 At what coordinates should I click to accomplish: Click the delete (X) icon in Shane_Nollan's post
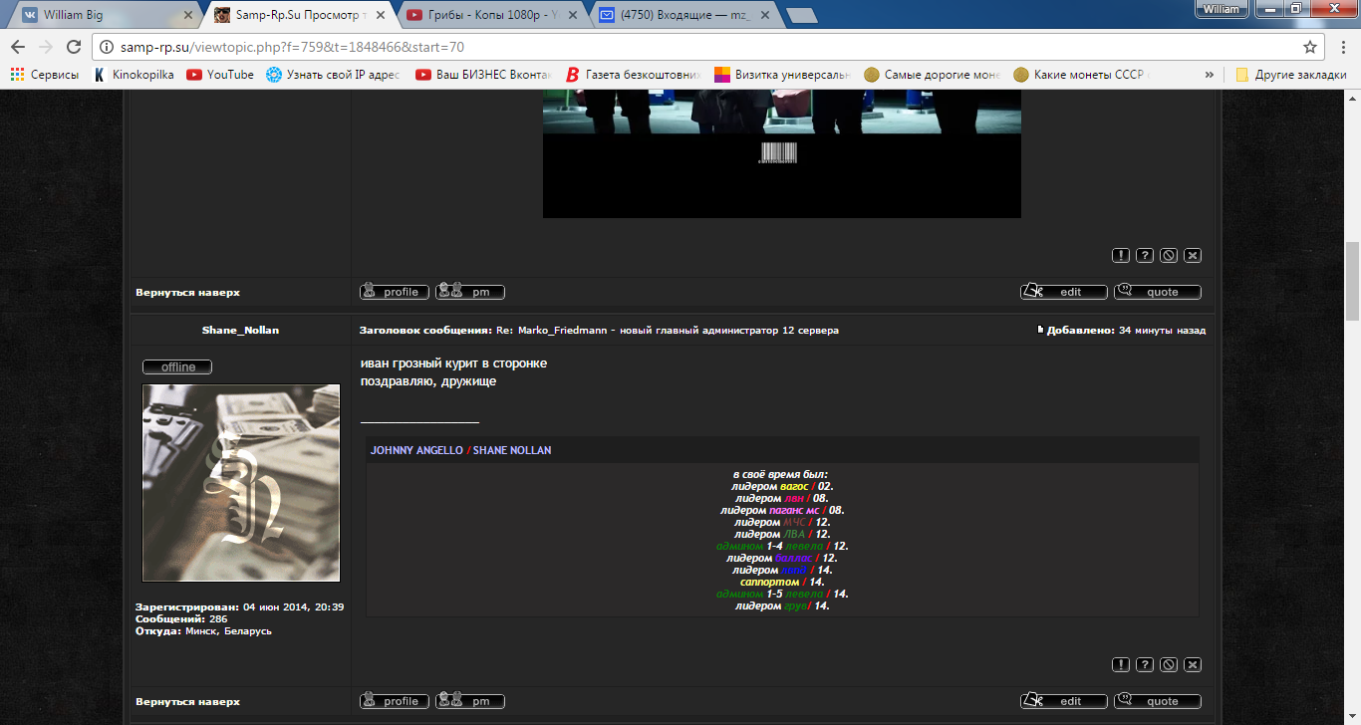[x=1193, y=664]
